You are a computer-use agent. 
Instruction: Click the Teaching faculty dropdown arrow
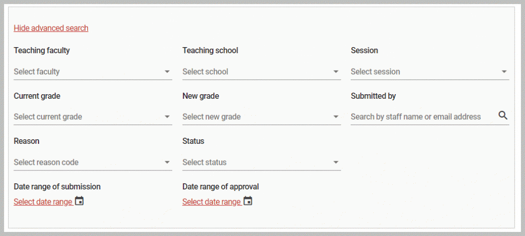(167, 72)
